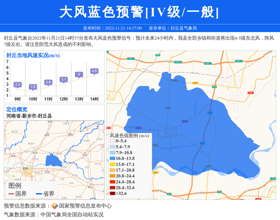Click the 4.6 wind speed label at 14时
Viewport: 280px width, 220px height.
[94, 71]
